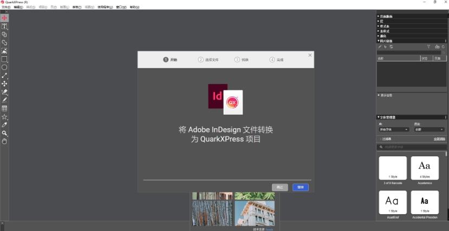
Task: Open the Help menu
Action: pos(134,7)
